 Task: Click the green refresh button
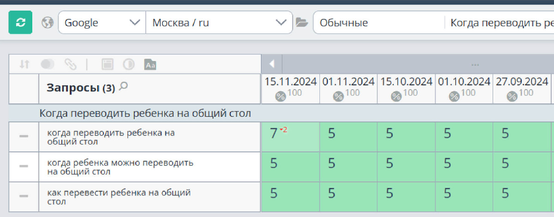[x=20, y=23]
